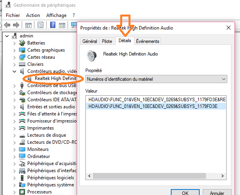Screen dimensions: 240x195
Task: Click the OK button
Action: click(185, 193)
